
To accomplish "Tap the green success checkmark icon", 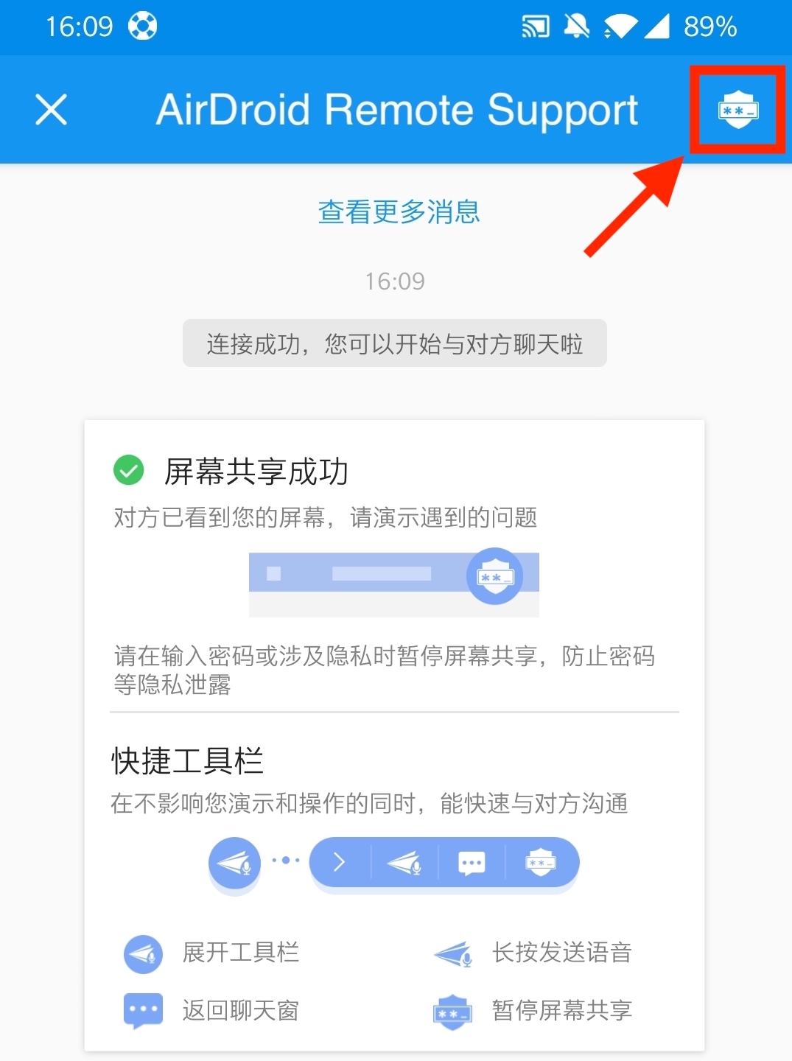I will [x=129, y=470].
